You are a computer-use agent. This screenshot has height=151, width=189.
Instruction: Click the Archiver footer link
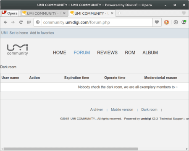click(97, 109)
